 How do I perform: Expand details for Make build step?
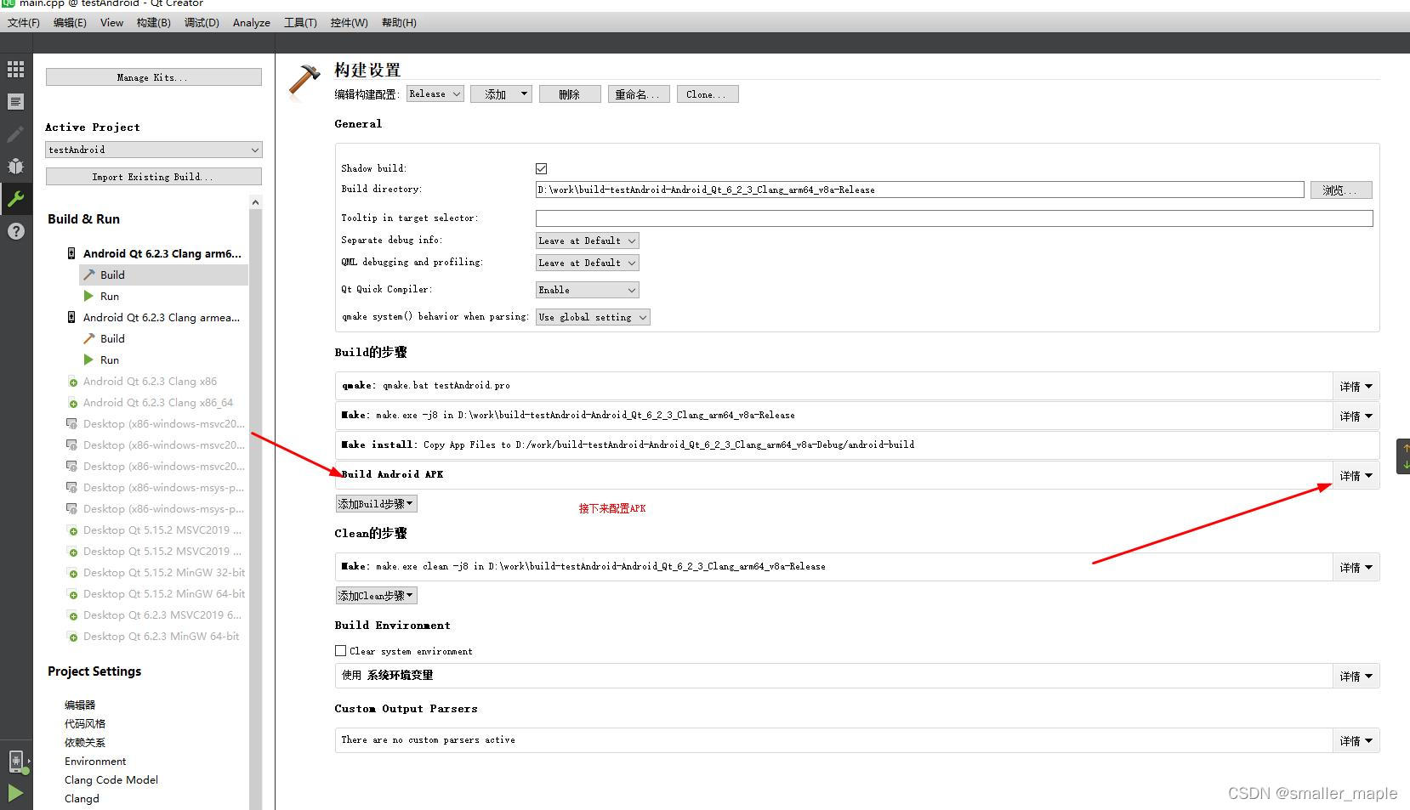1356,416
